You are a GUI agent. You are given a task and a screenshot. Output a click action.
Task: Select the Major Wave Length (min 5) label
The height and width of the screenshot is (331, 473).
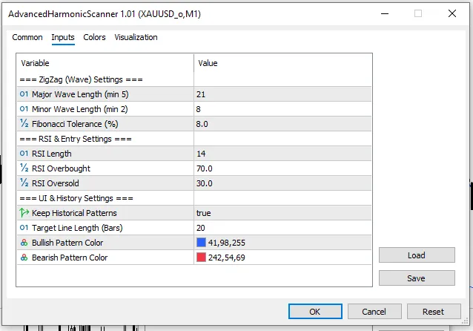tap(80, 94)
